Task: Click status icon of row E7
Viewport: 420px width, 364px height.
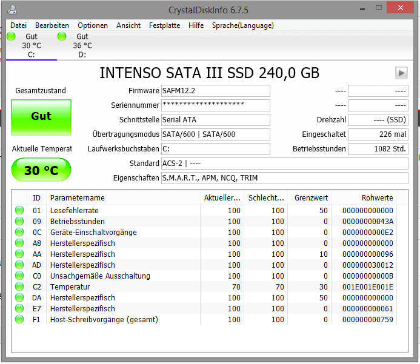Action: pos(19,309)
